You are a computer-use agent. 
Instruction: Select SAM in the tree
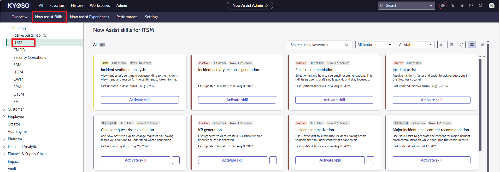click(17, 65)
